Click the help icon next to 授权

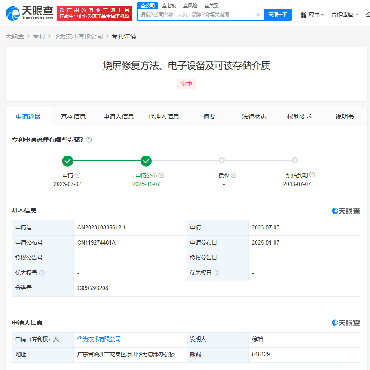pos(233,175)
